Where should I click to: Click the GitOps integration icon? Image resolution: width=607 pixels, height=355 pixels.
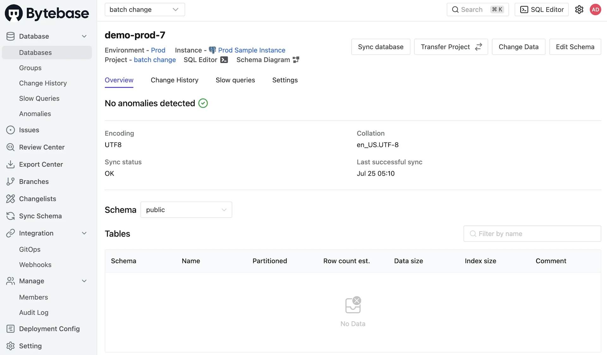click(30, 249)
